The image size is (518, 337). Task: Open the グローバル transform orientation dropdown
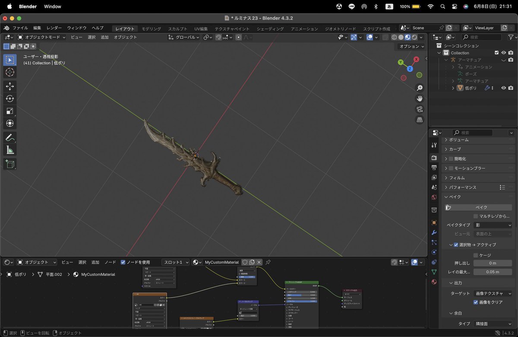point(184,37)
